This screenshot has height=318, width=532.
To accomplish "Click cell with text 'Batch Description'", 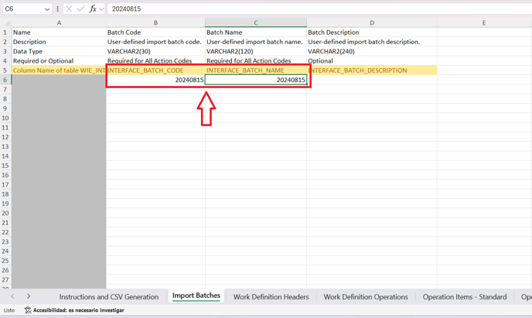I will click(372, 32).
